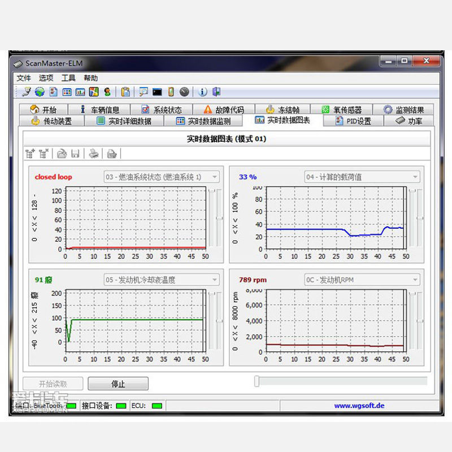Image resolution: width=452 pixels, height=452 pixels.
Task: Save the current chart data to disk
Action: [76, 153]
